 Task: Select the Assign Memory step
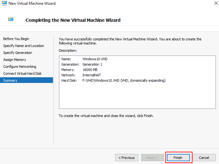[15, 60]
